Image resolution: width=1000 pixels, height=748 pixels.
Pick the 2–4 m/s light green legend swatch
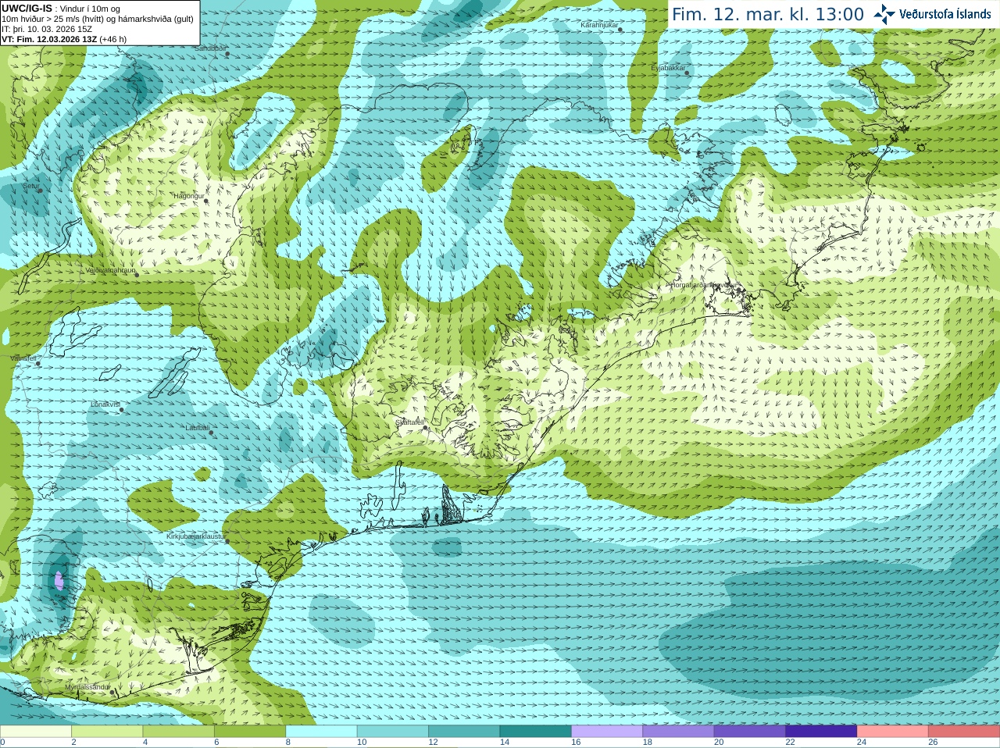(x=107, y=732)
